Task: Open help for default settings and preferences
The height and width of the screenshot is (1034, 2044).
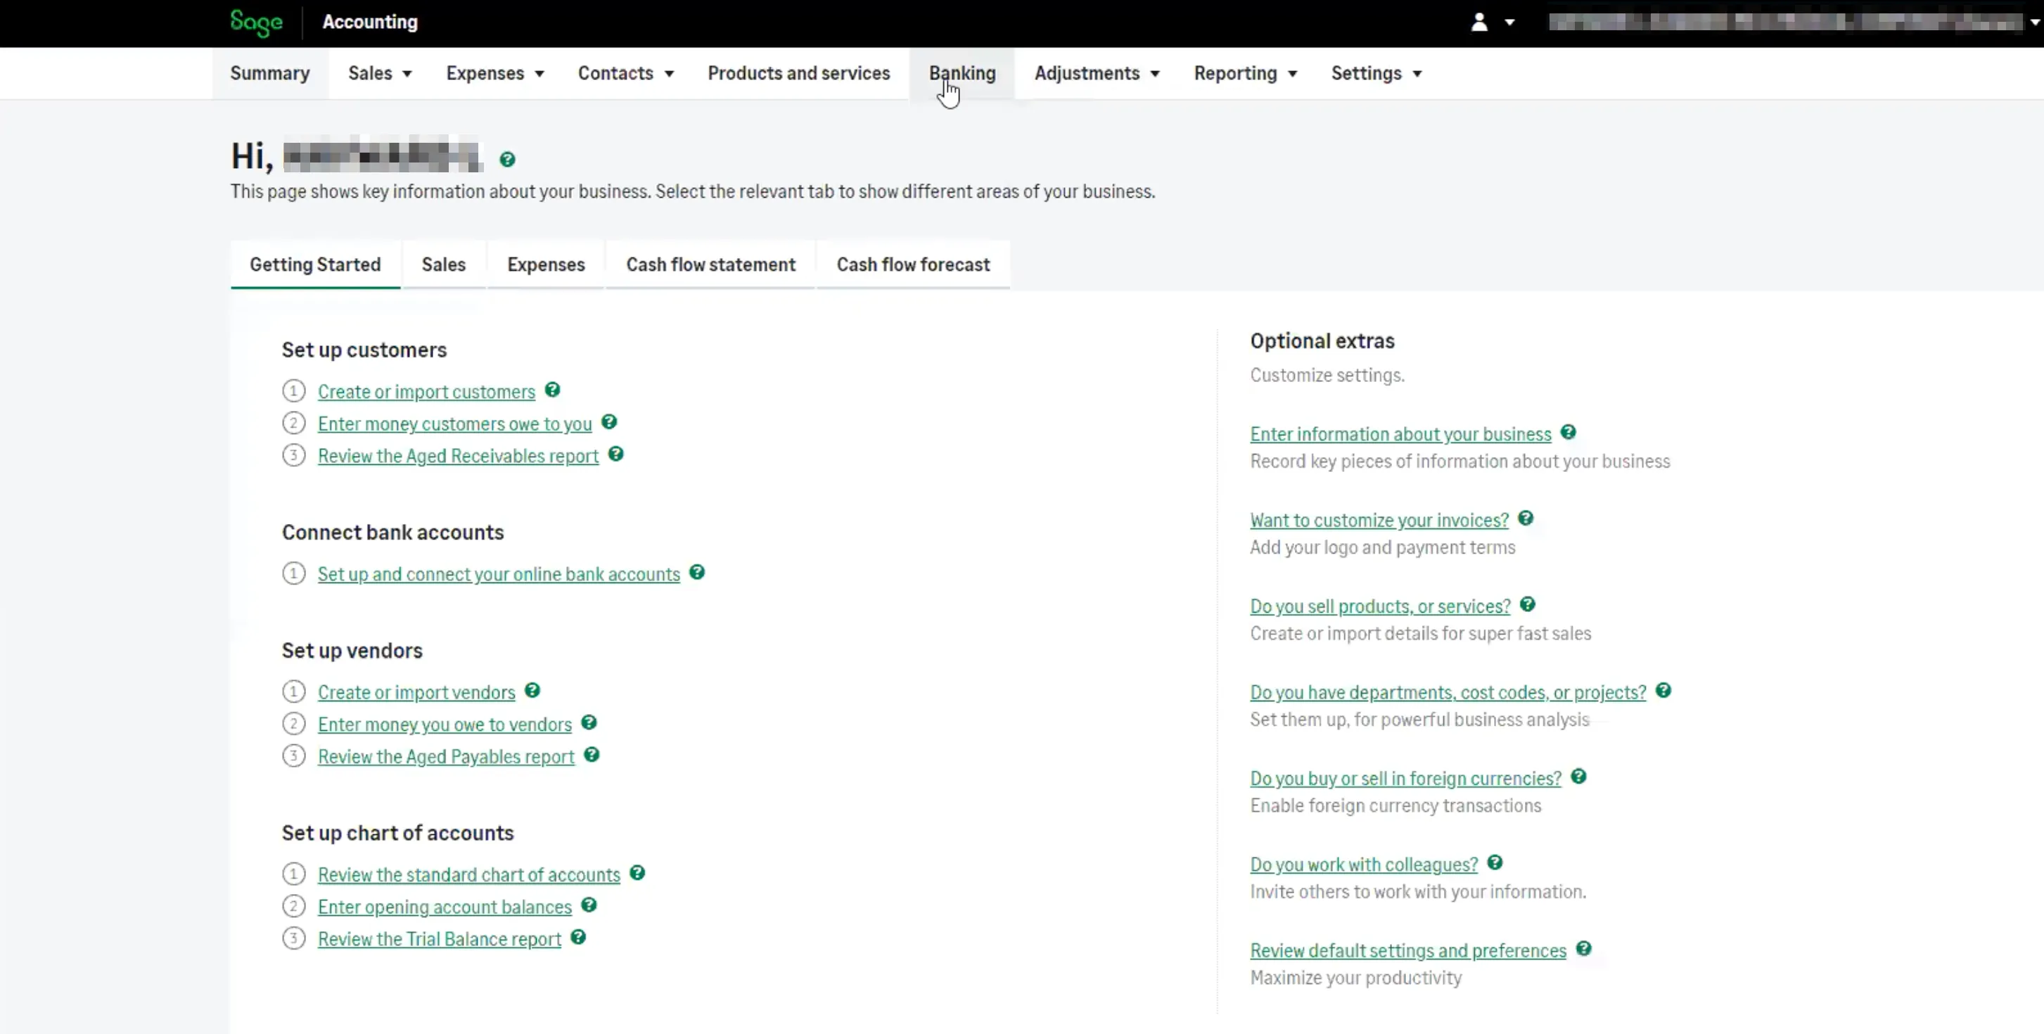Action: [x=1585, y=949]
